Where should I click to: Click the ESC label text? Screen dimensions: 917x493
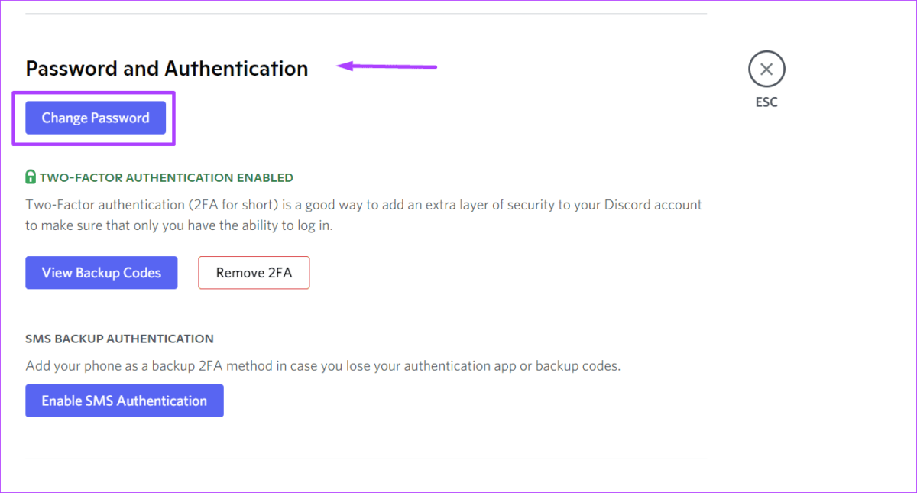point(766,102)
